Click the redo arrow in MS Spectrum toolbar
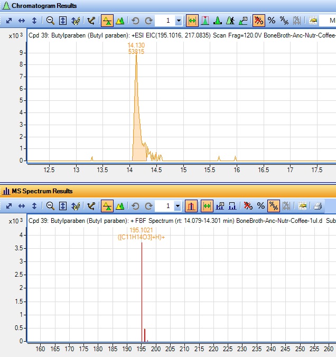This screenshot has width=336, height=357. pyautogui.click(x=148, y=205)
